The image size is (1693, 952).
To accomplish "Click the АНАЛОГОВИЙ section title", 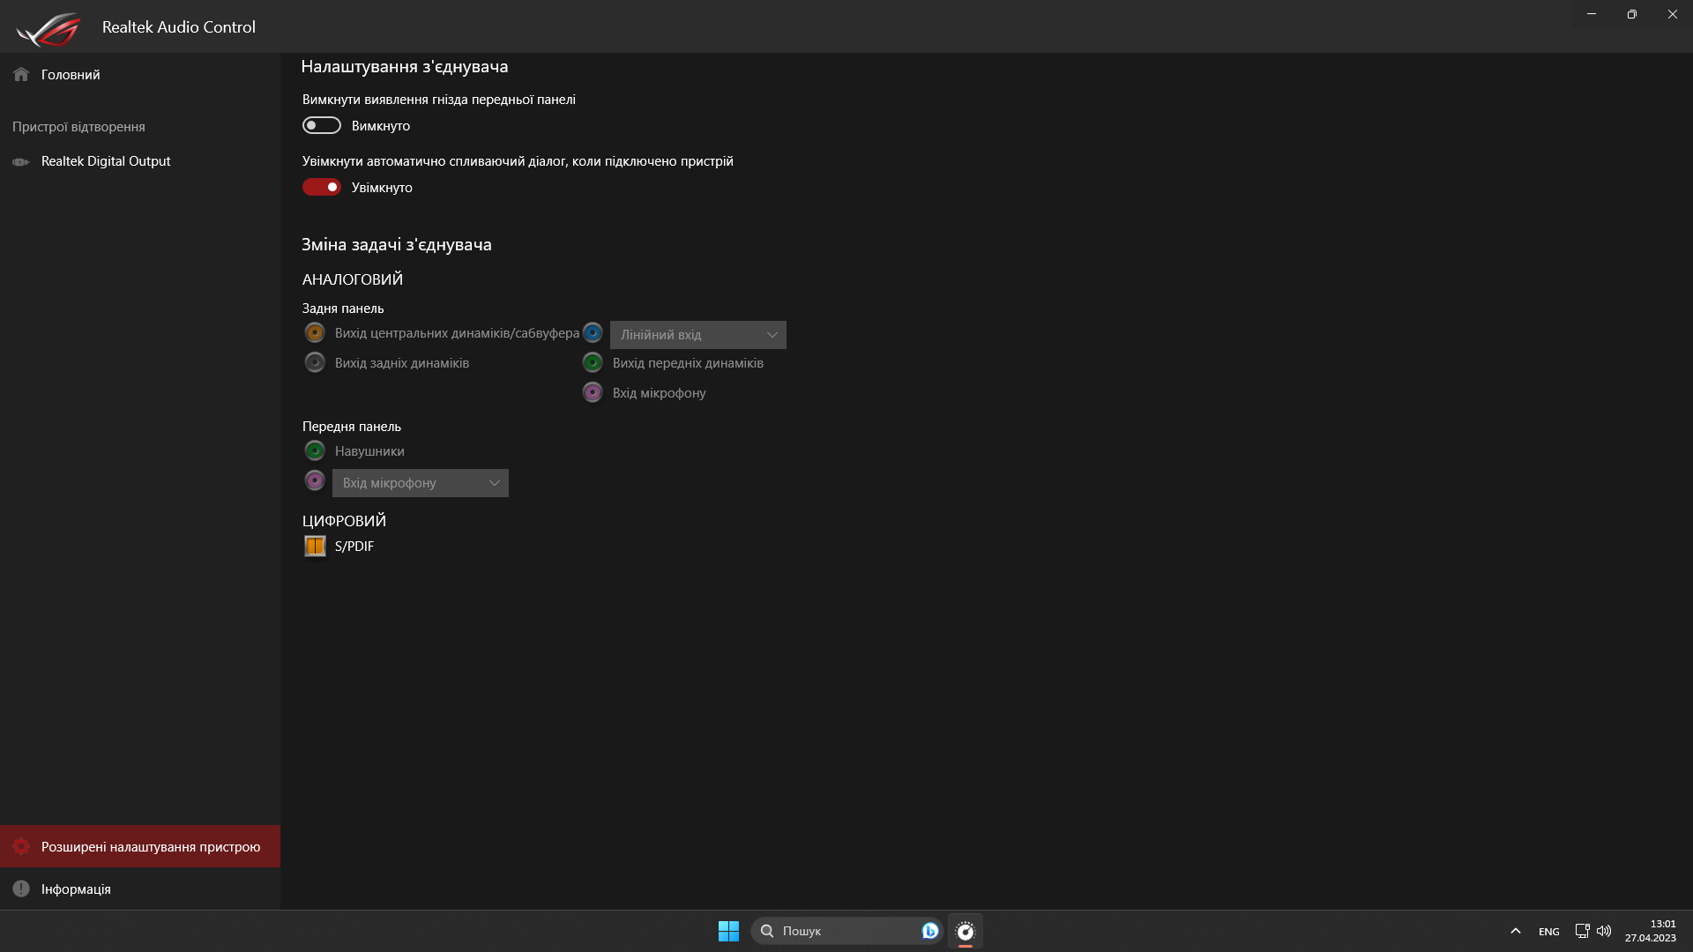I will pos(353,279).
